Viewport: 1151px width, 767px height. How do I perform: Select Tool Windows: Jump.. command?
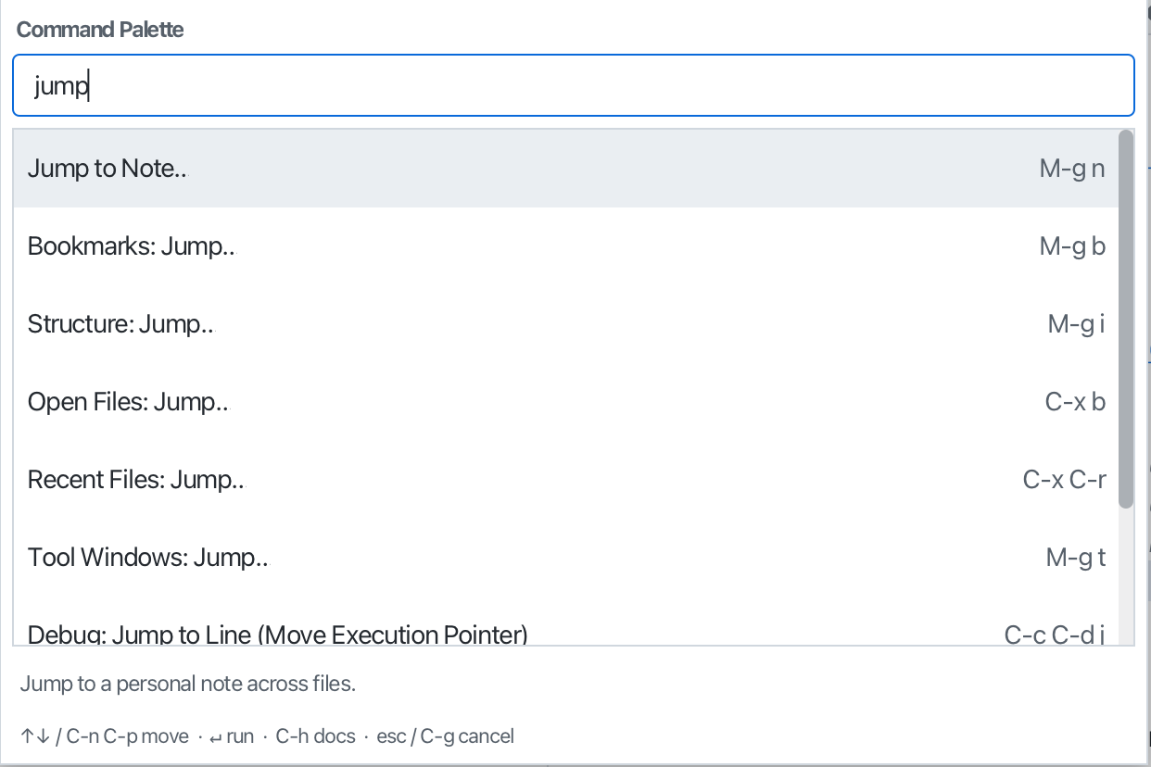click(566, 558)
